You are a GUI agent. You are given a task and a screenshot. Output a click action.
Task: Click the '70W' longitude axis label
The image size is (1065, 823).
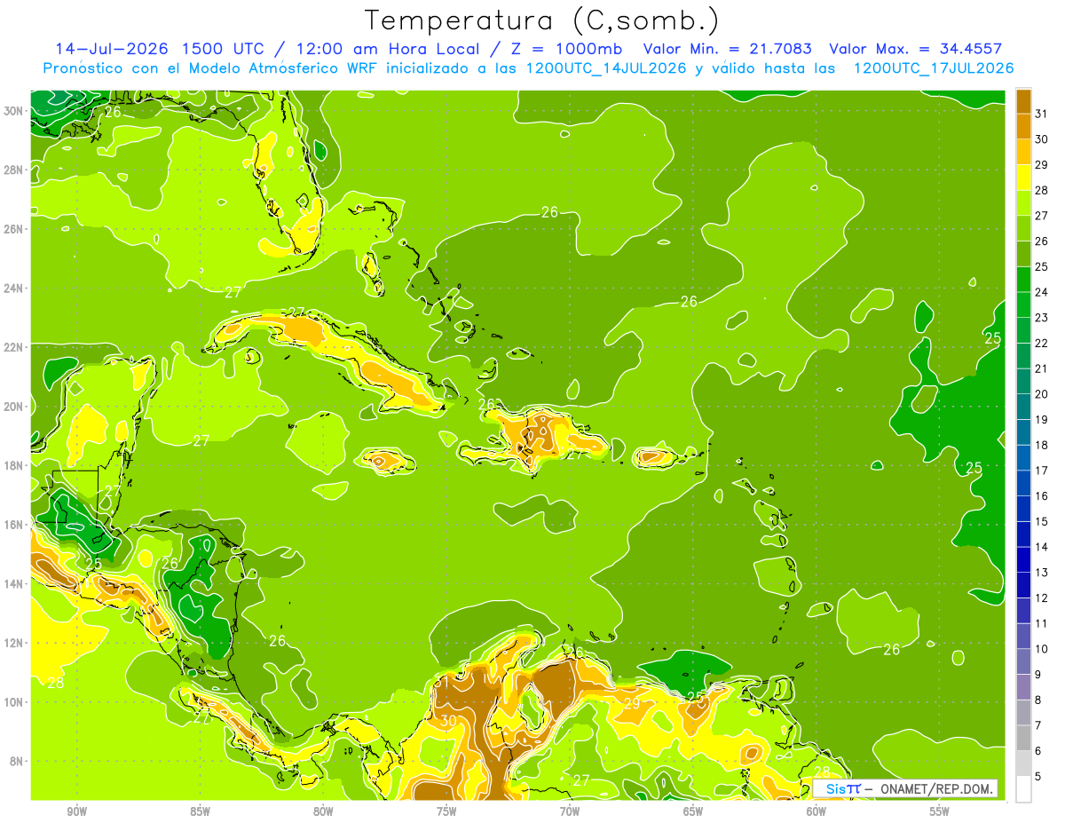click(570, 811)
